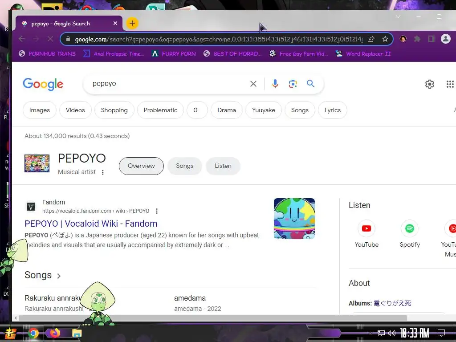Open more options next to Musical artist
Viewport: 456px width, 342px height.
(103, 172)
